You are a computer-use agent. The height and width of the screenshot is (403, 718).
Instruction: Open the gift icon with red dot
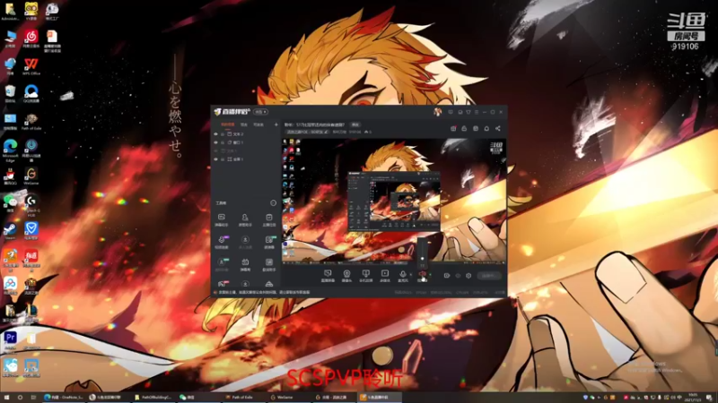pyautogui.click(x=453, y=128)
